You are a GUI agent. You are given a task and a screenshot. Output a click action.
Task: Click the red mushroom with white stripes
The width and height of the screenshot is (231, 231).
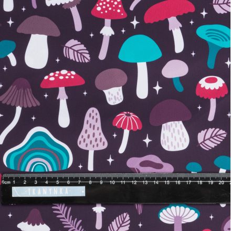(127, 132)
